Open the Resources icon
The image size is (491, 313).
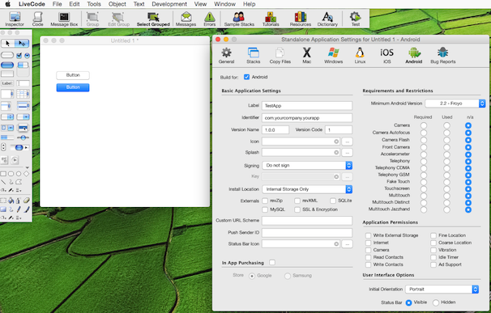[x=301, y=19]
